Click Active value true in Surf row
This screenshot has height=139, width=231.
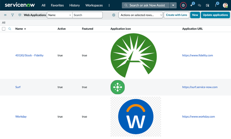point(60,87)
